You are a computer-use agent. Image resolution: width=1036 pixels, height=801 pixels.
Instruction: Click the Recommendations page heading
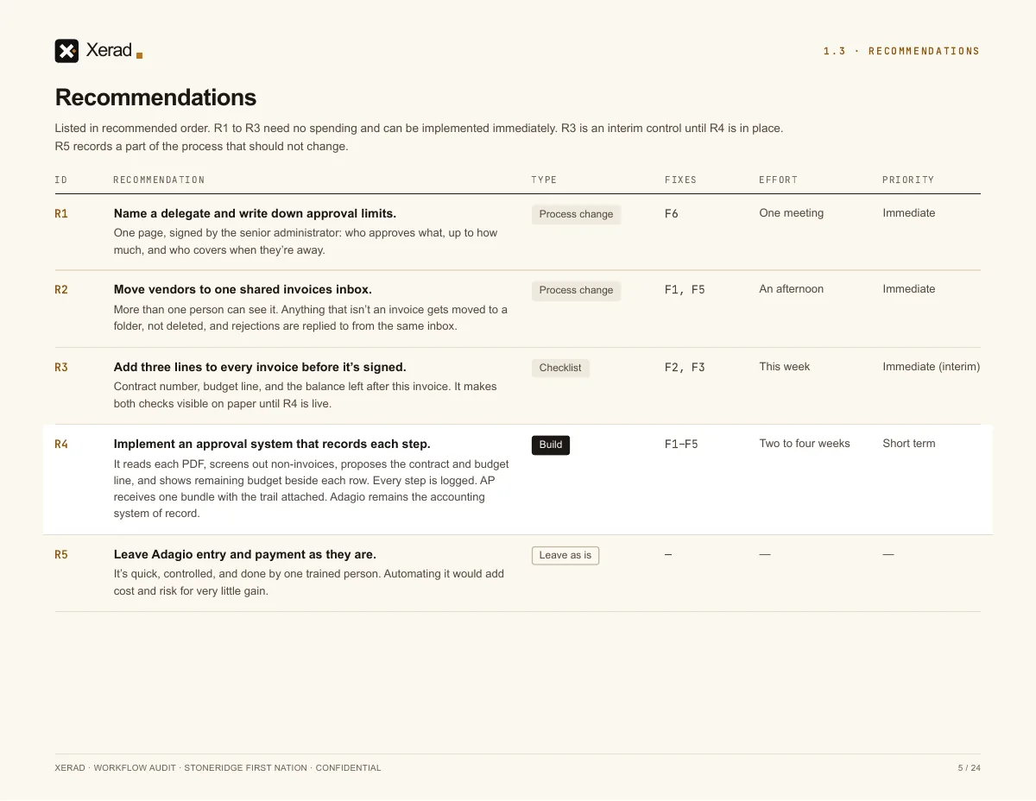click(156, 98)
